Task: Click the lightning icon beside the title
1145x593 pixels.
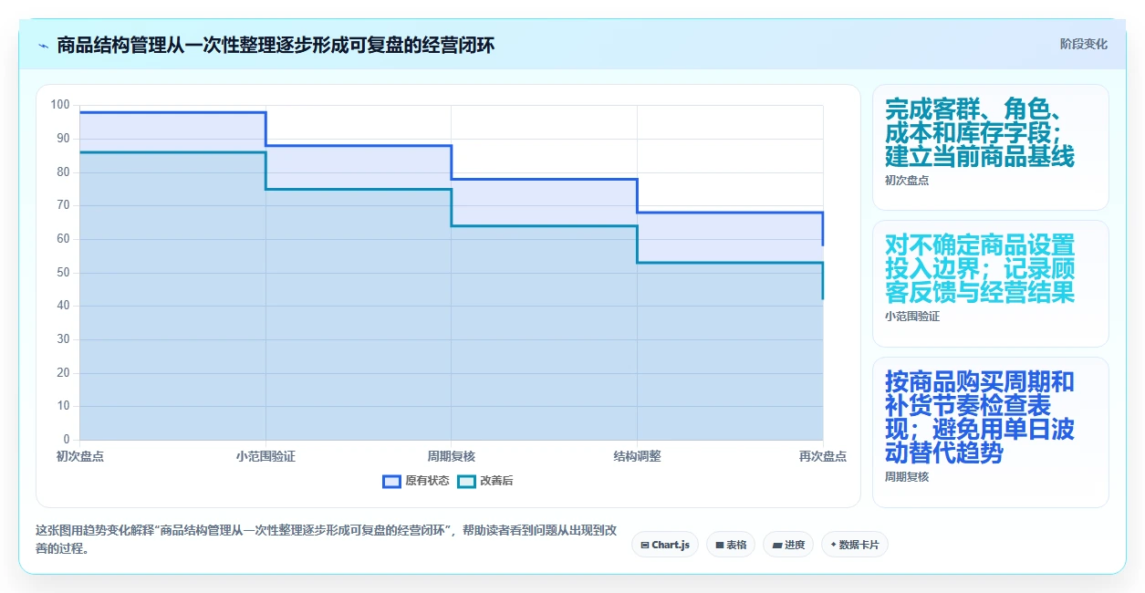Action: tap(43, 46)
